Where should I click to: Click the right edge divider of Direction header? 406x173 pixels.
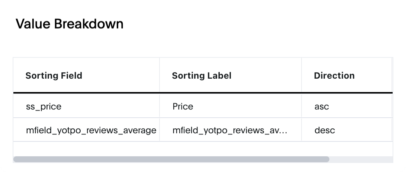[x=392, y=75]
